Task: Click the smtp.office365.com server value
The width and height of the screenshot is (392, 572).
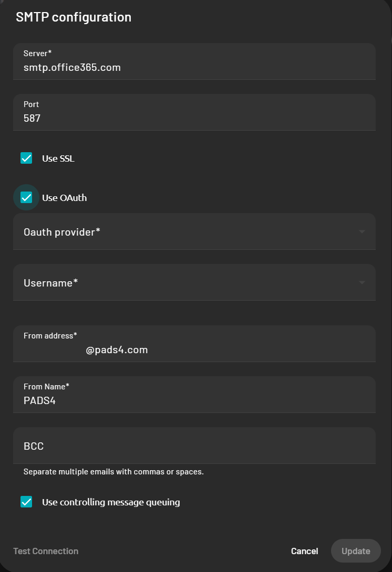Action: [71, 67]
